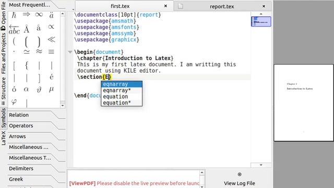This screenshot has width=334, height=188.
Task: Insert the large right parenthesis symbol
Action: tap(39, 42)
